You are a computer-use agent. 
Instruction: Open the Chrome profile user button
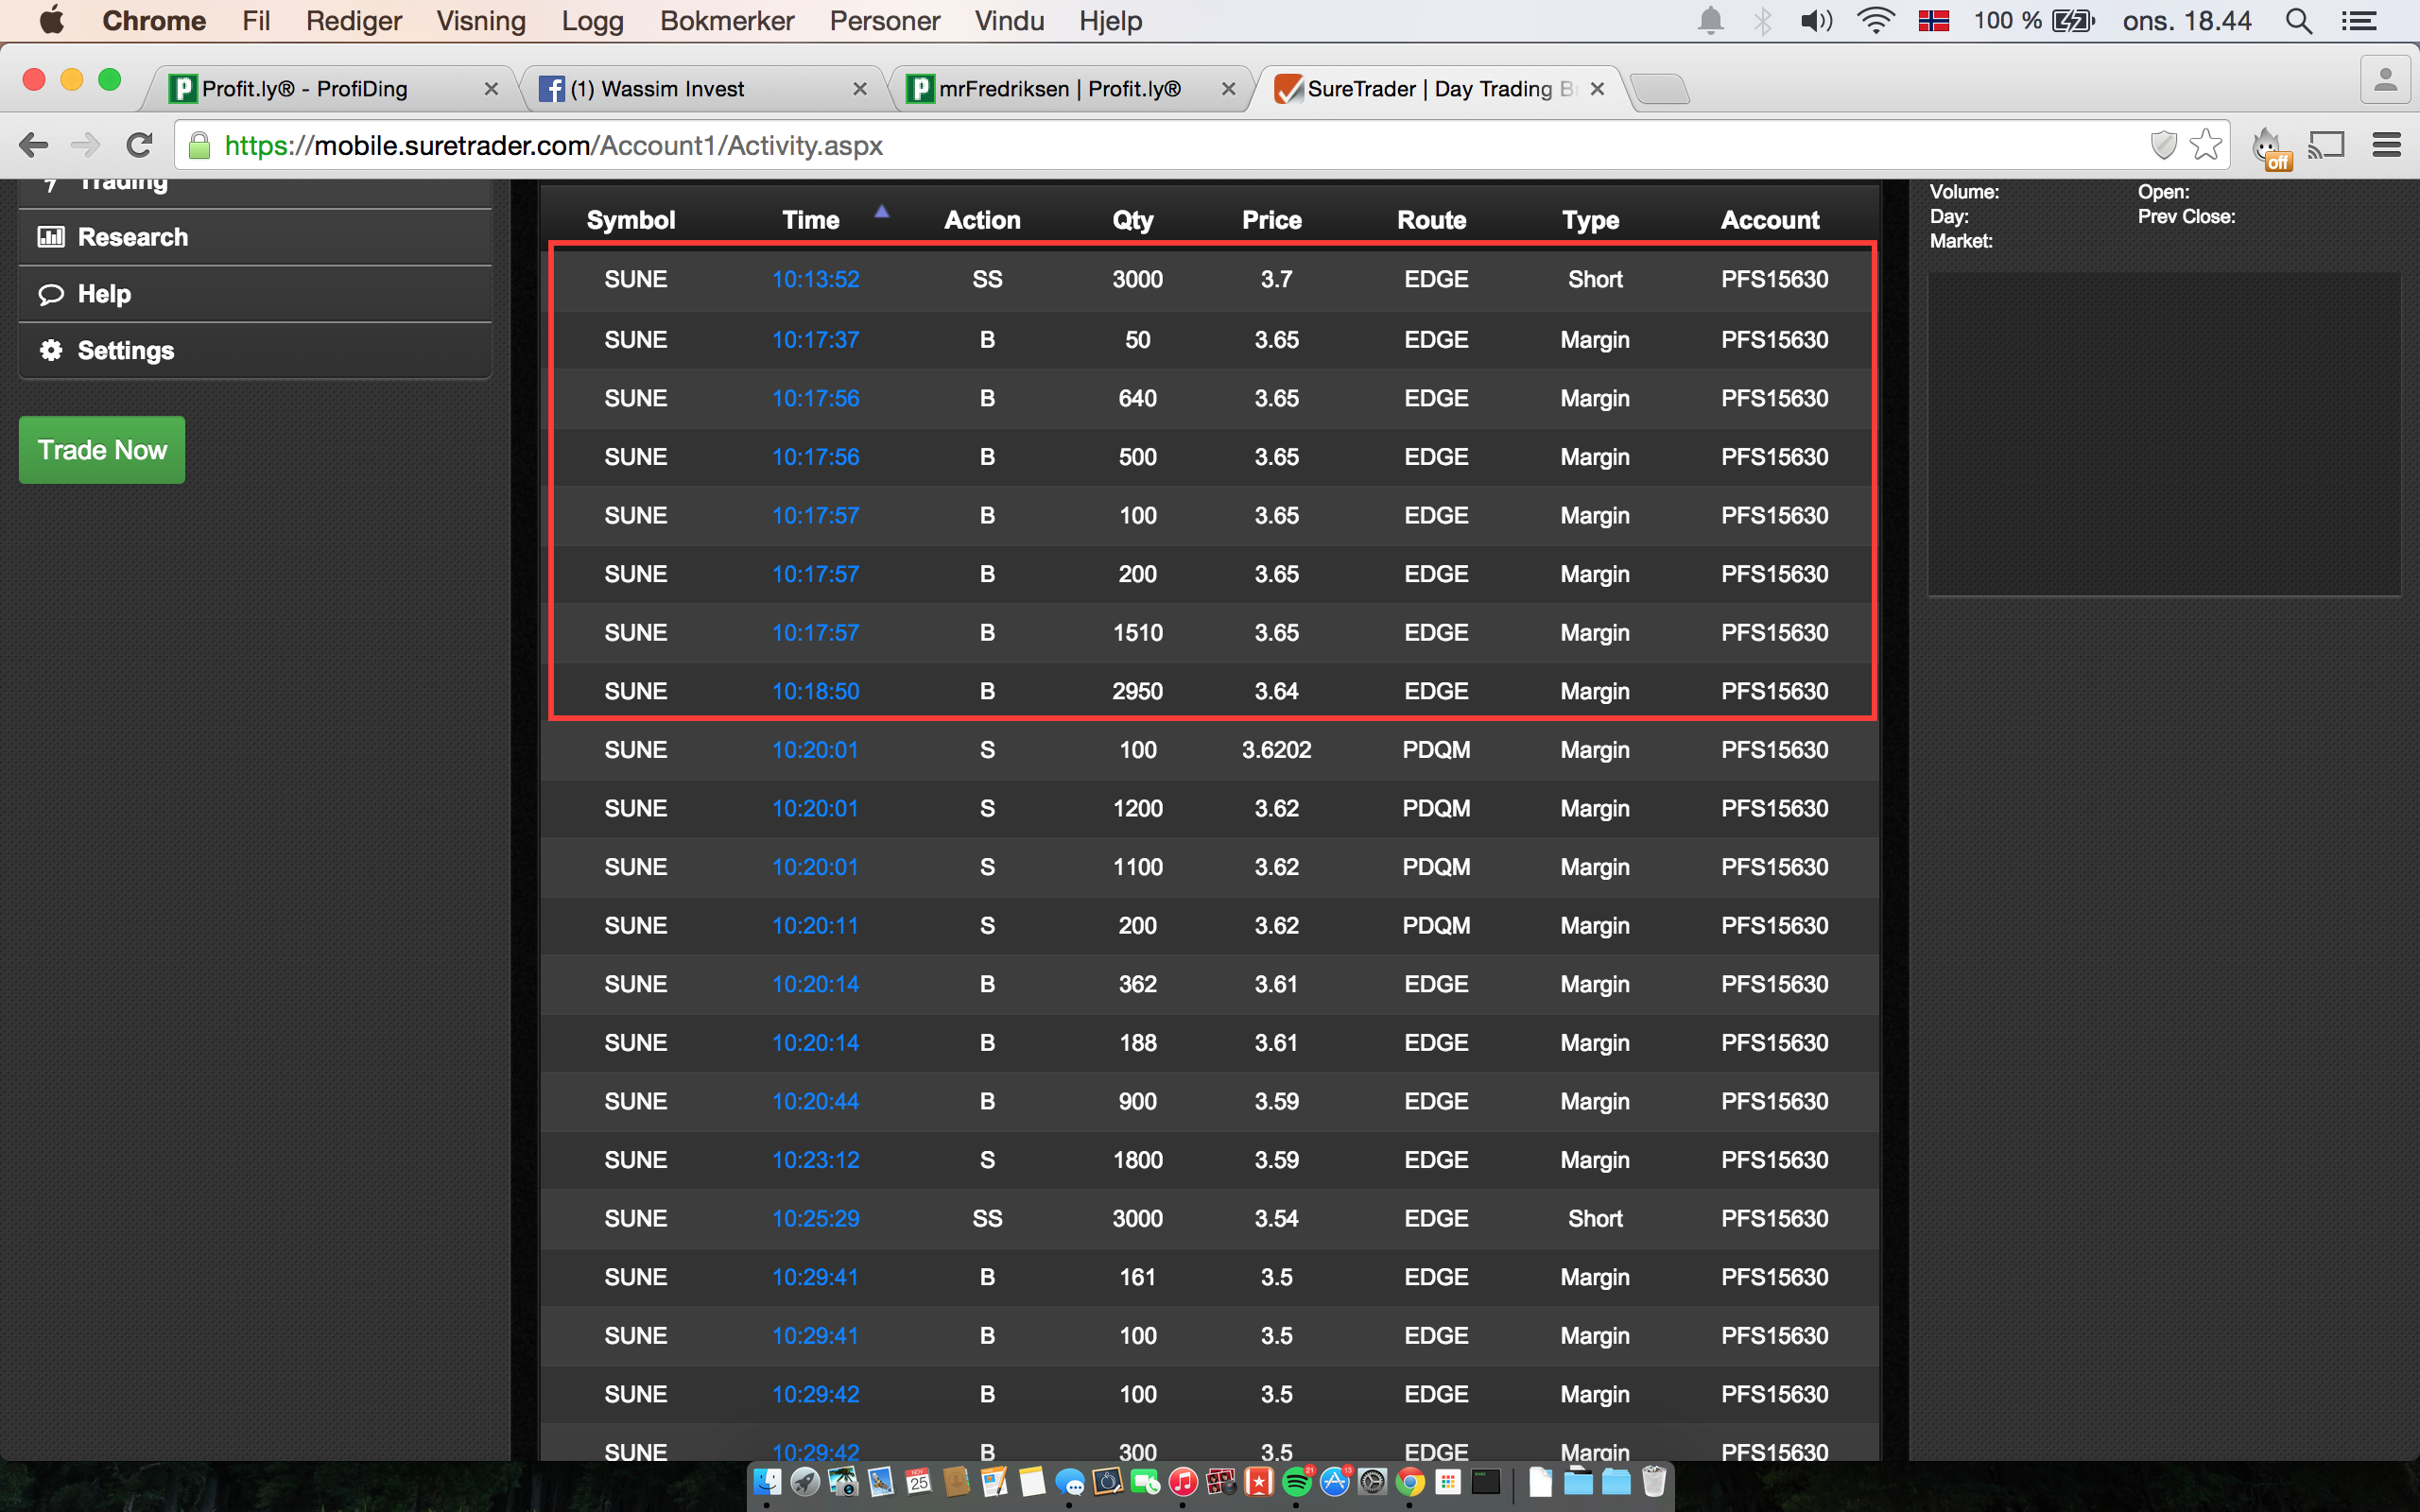[2385, 81]
